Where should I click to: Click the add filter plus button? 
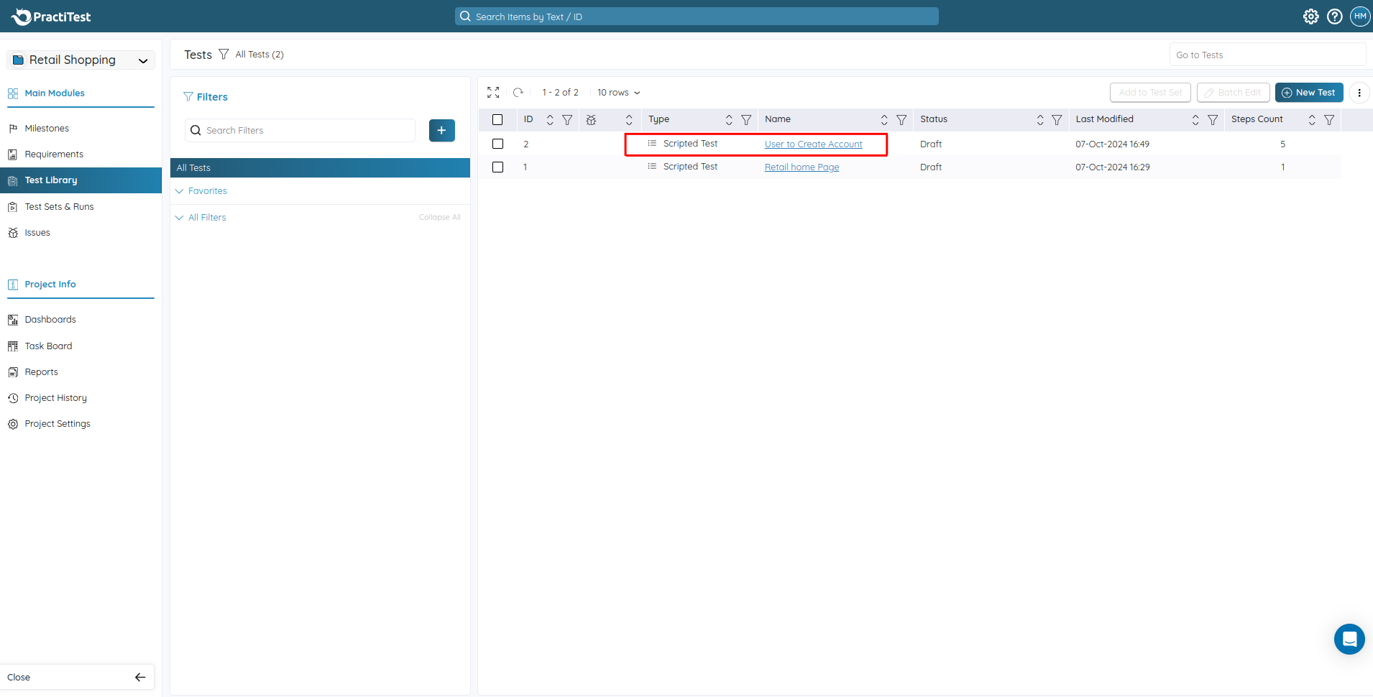coord(441,131)
